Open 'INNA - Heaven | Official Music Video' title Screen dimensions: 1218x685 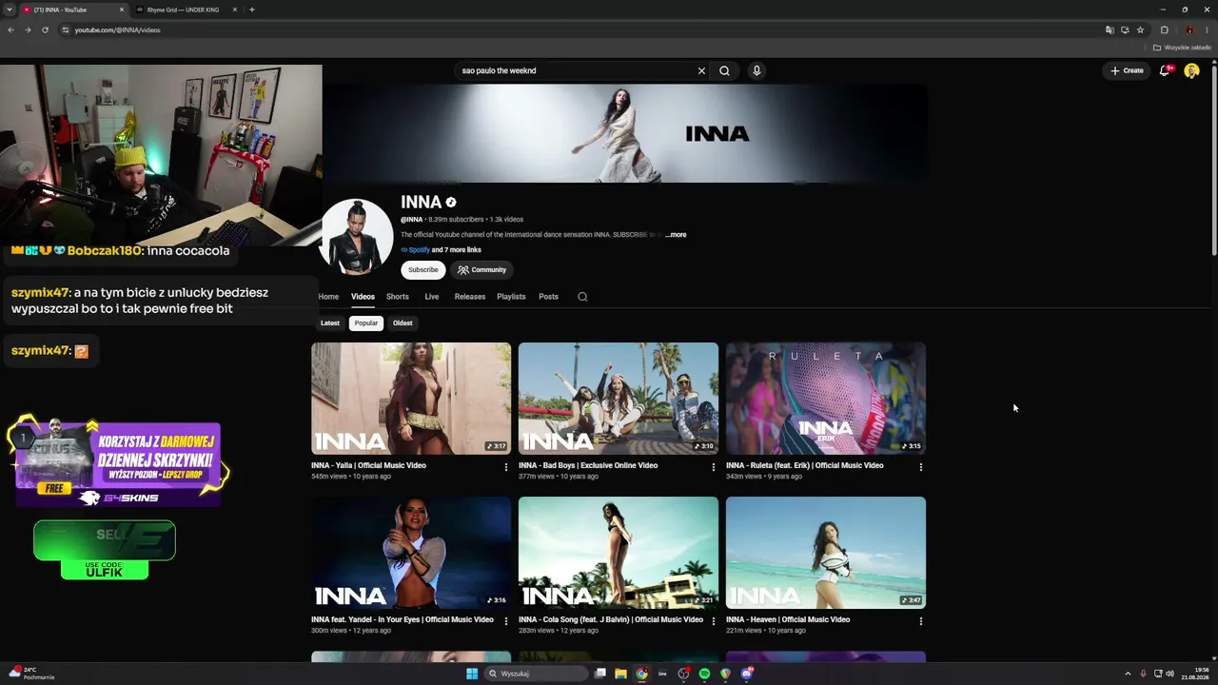(x=788, y=620)
